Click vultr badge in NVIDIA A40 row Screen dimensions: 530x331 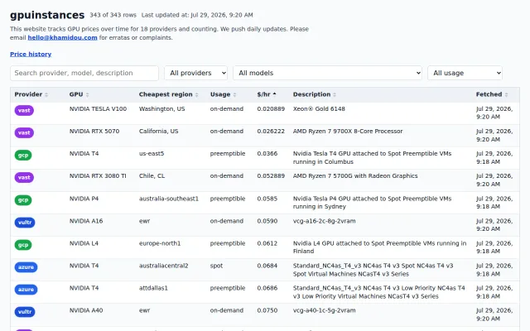[x=25, y=312]
